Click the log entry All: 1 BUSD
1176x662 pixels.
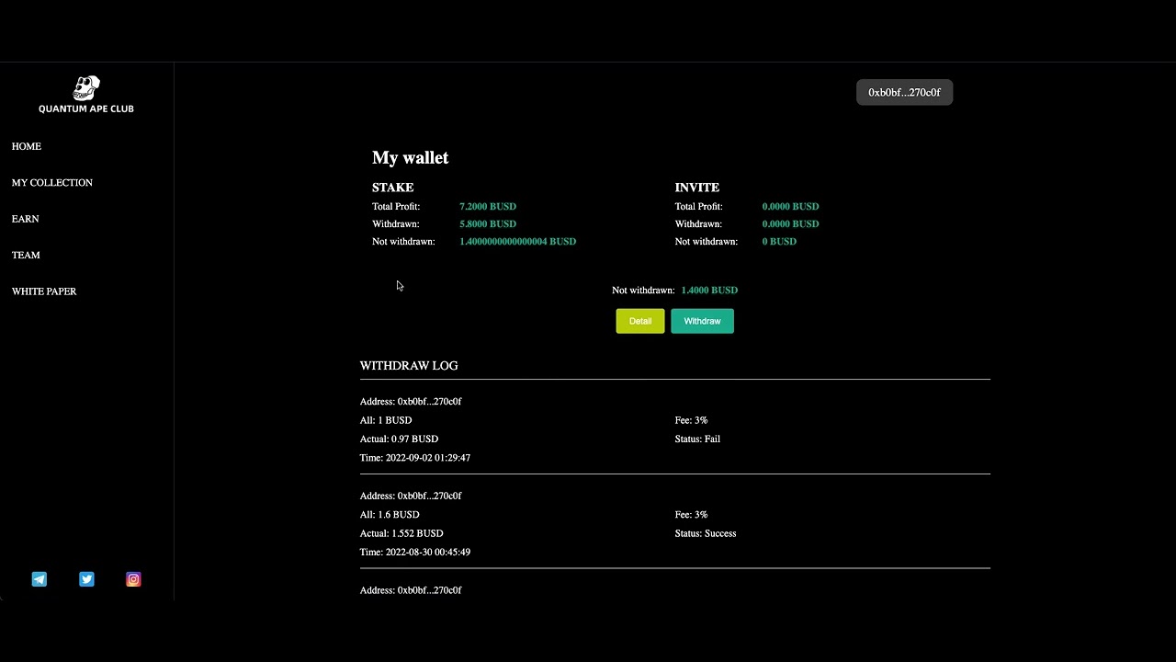(386, 420)
